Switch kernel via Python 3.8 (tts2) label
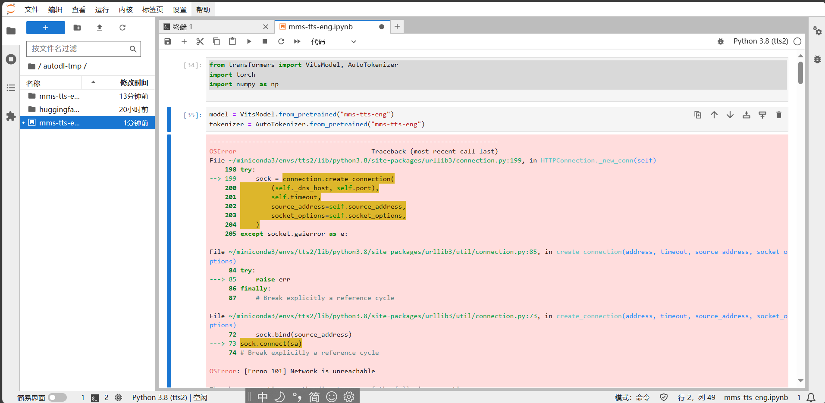Viewport: 825px width, 403px height. click(x=761, y=41)
